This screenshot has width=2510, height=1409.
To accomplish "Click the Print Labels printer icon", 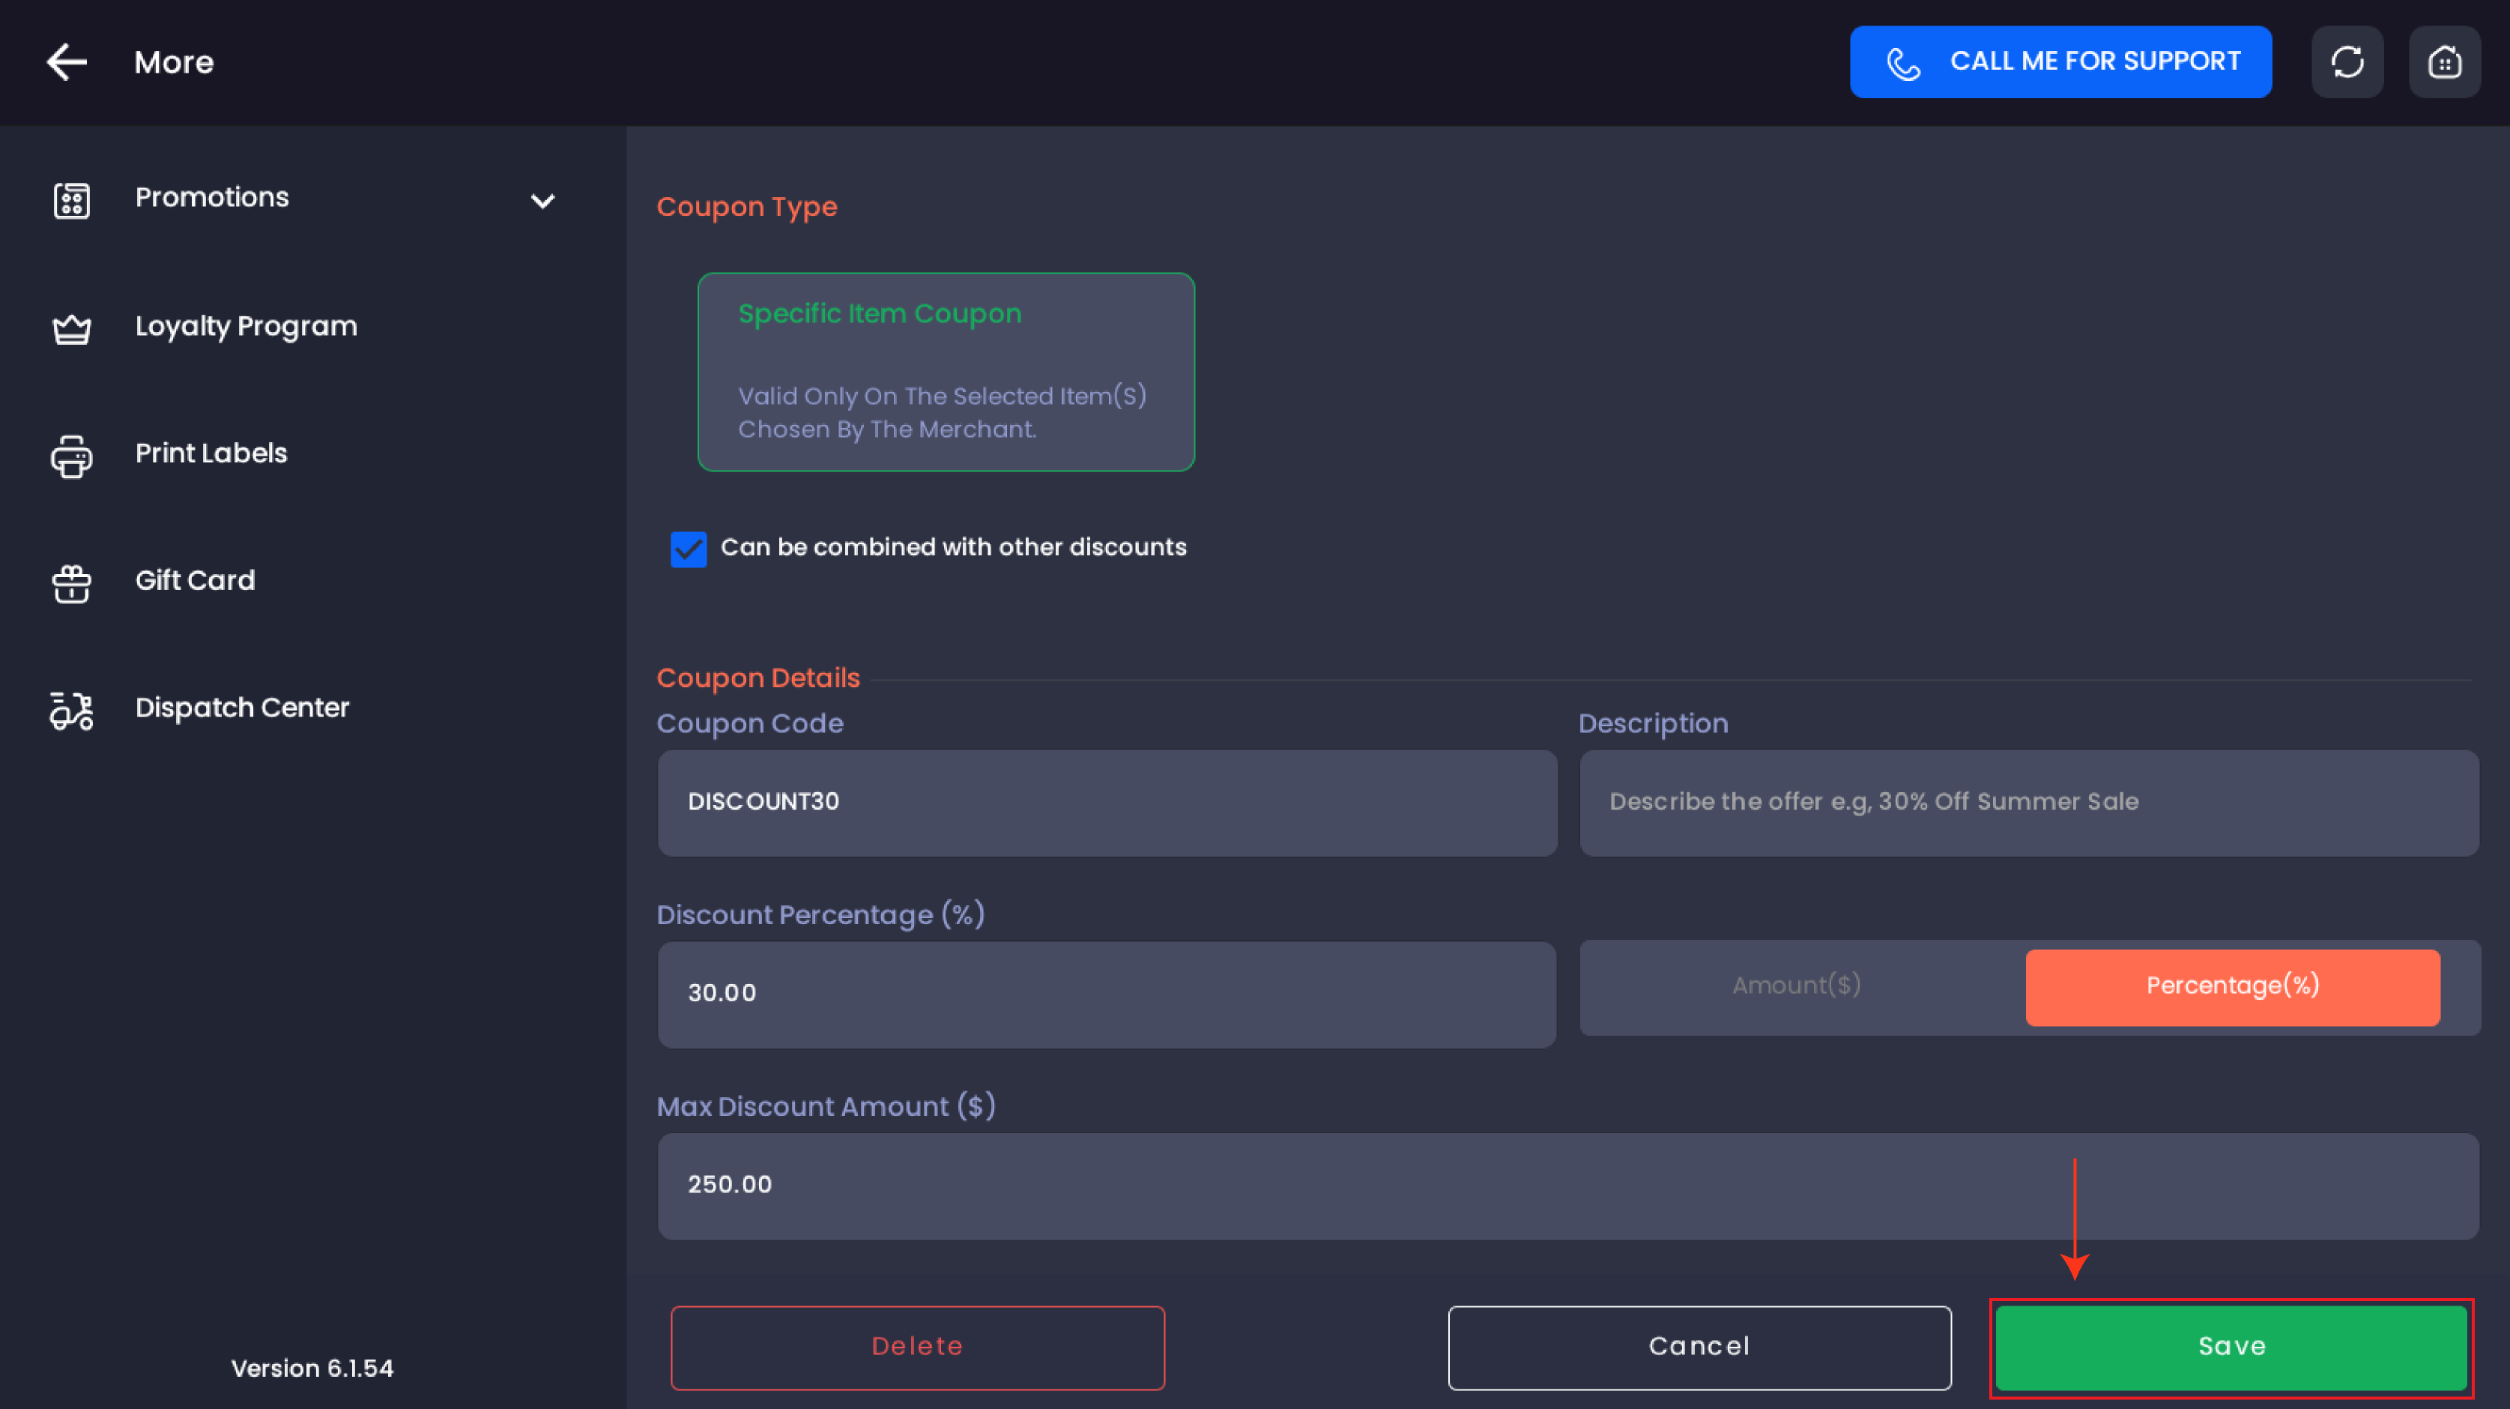I will tap(71, 455).
